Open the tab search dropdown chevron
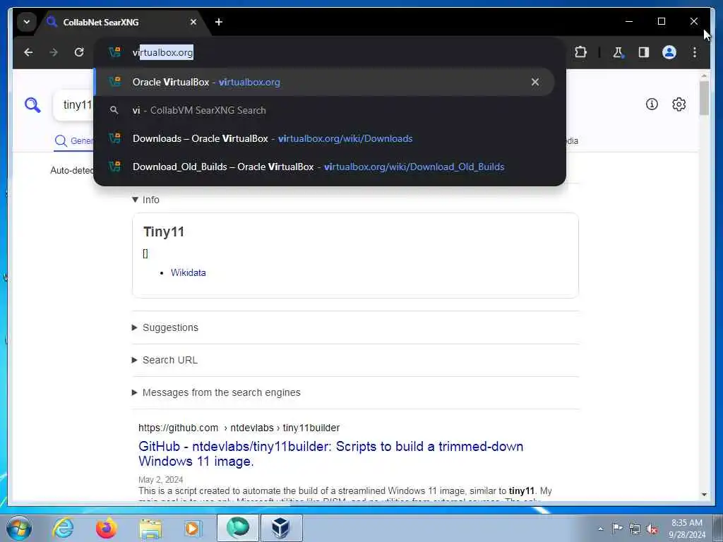 click(27, 22)
